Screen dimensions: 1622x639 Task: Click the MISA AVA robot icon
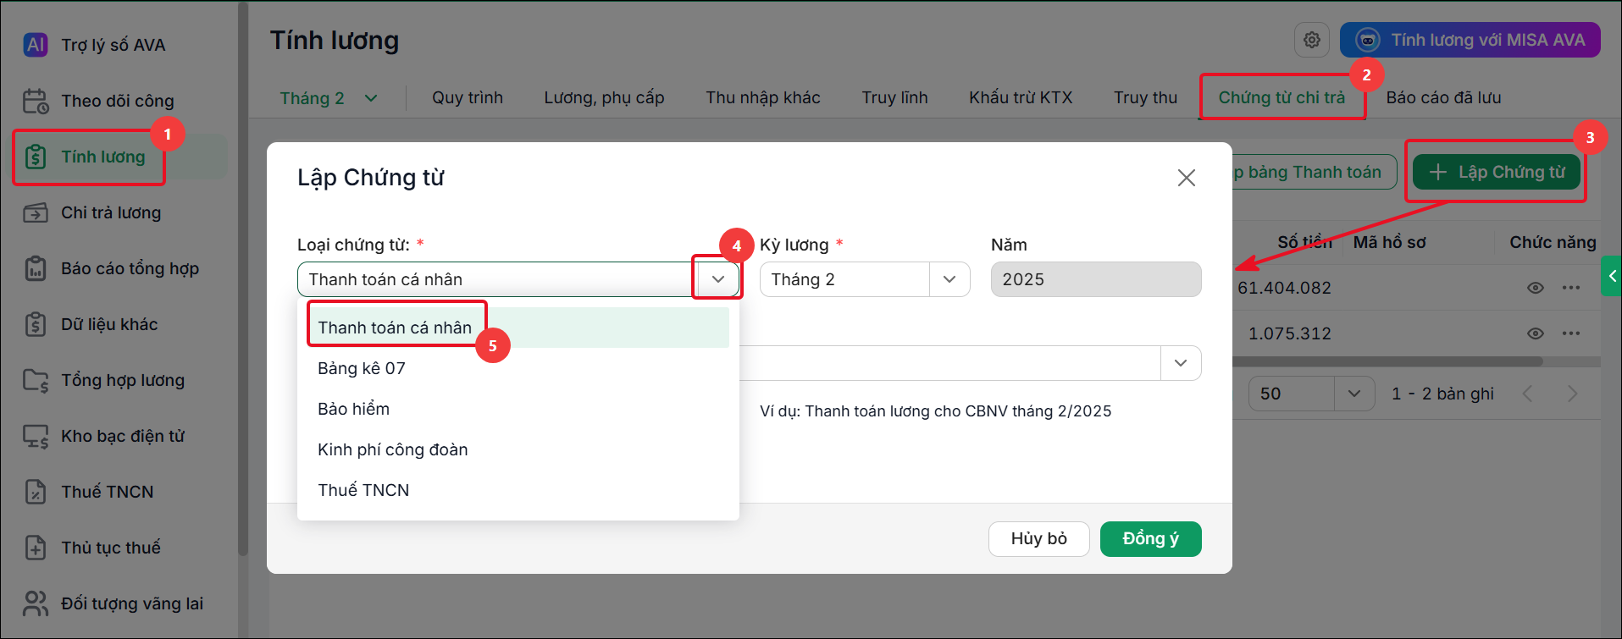coord(1367,40)
